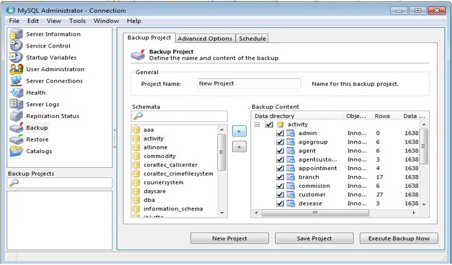Screen dimensions: 452x265
Task: Click the daycare schema database icon
Action: click(136, 191)
